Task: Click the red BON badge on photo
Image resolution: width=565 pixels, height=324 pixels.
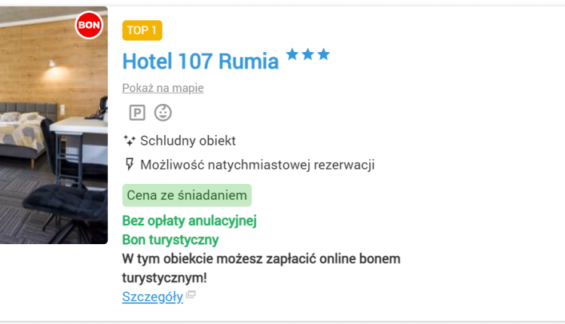Action: coord(89,25)
